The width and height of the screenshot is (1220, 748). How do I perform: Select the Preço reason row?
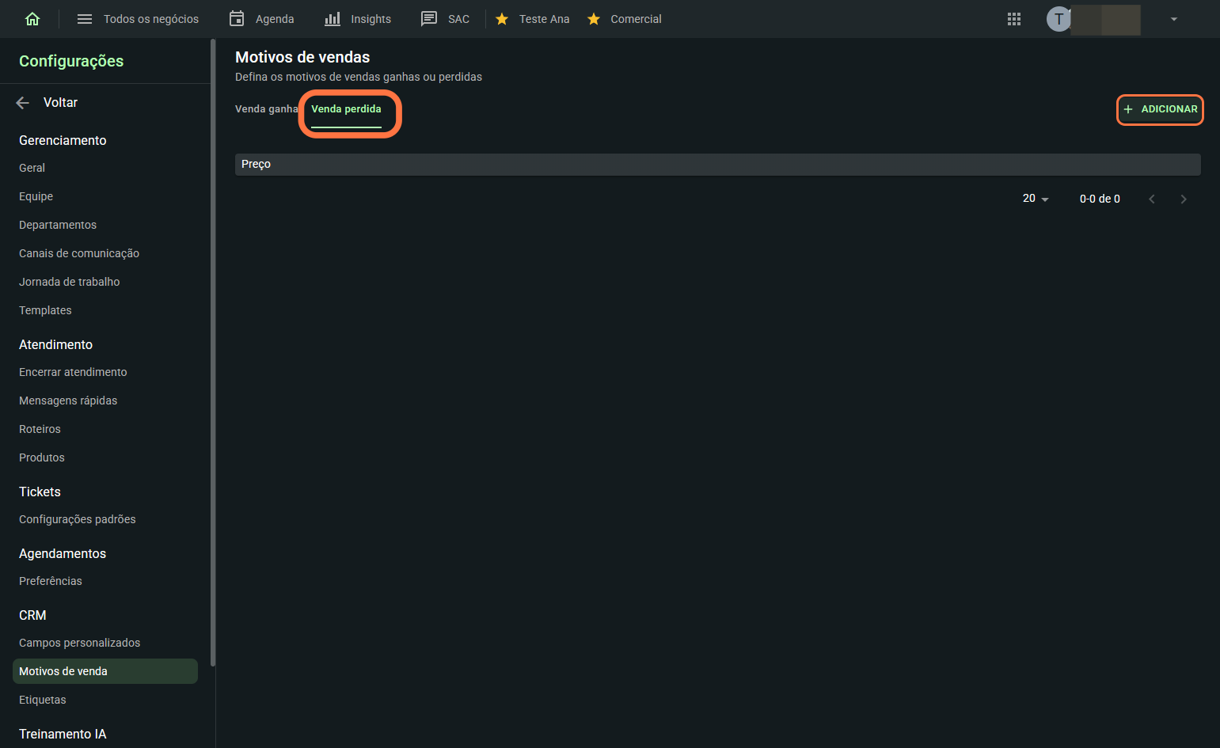tap(717, 164)
